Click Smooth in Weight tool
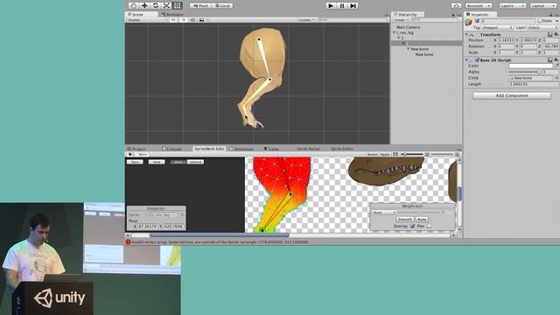The height and width of the screenshot is (315, 560). coord(404,220)
